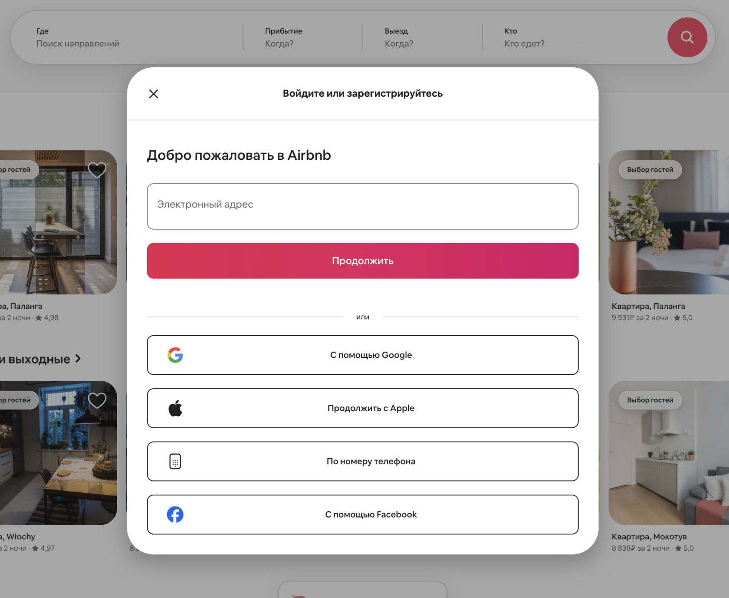
Task: Click the Apple logo icon
Action: [175, 408]
